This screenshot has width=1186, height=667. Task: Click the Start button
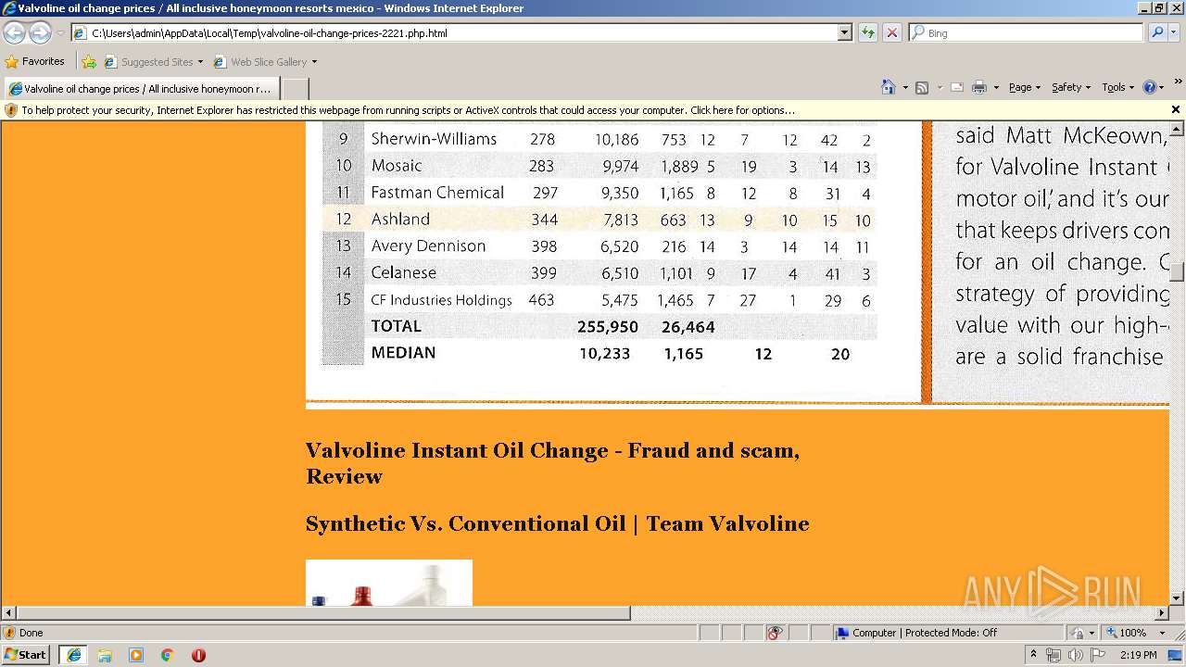25,654
